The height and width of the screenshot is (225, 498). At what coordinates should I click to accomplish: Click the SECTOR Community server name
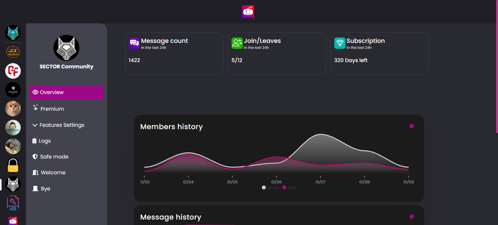[66, 67]
